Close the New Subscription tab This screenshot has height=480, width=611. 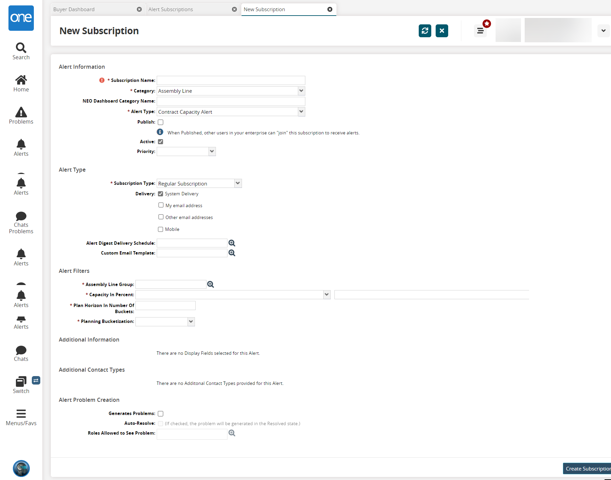(x=330, y=9)
